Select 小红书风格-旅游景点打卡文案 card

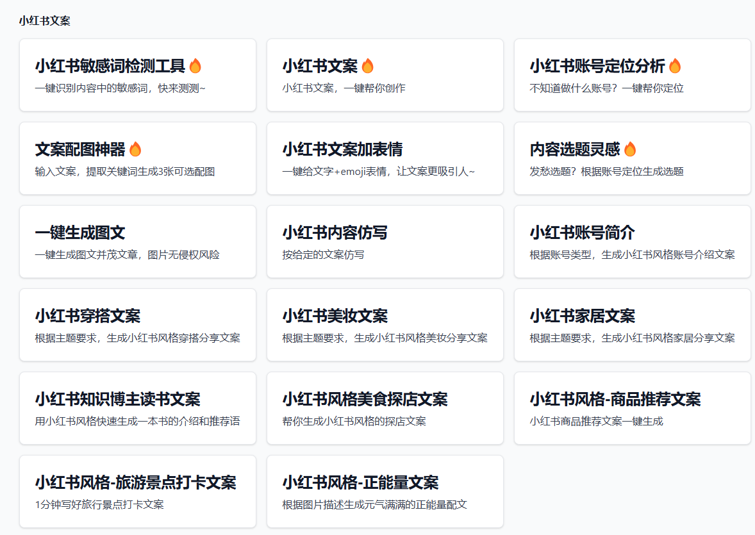tap(137, 491)
